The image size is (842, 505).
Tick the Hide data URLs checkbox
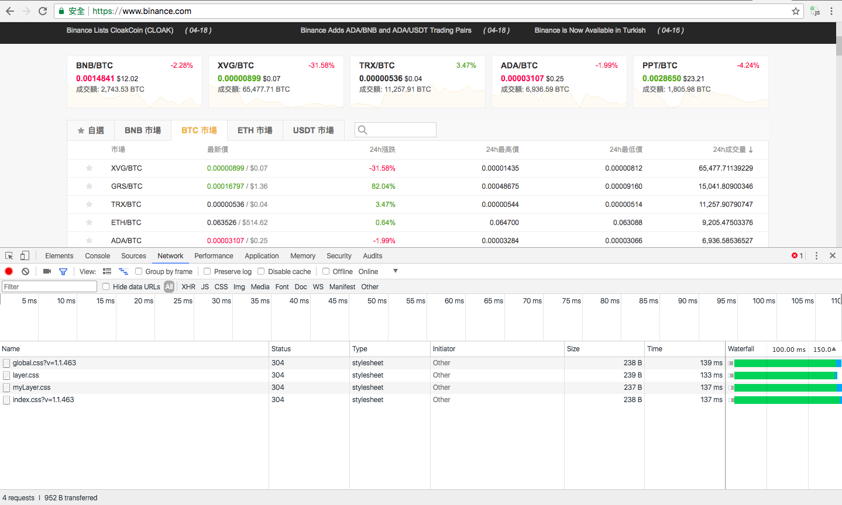[106, 286]
